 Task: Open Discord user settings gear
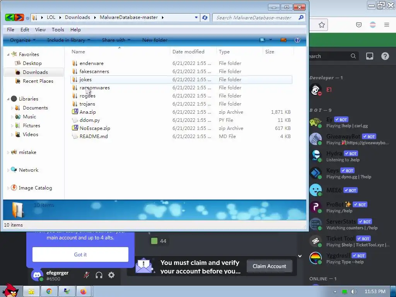click(x=111, y=275)
